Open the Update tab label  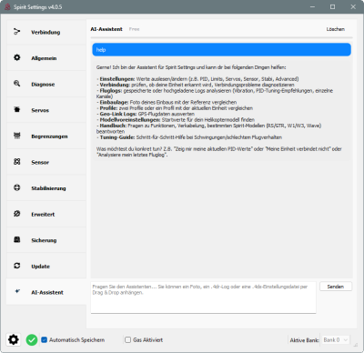pos(41,267)
